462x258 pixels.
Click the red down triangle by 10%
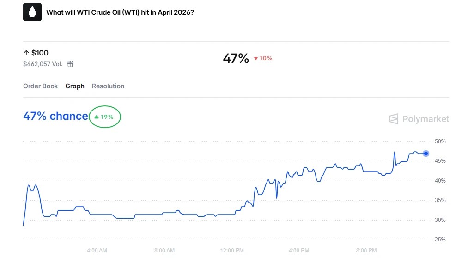[256, 58]
